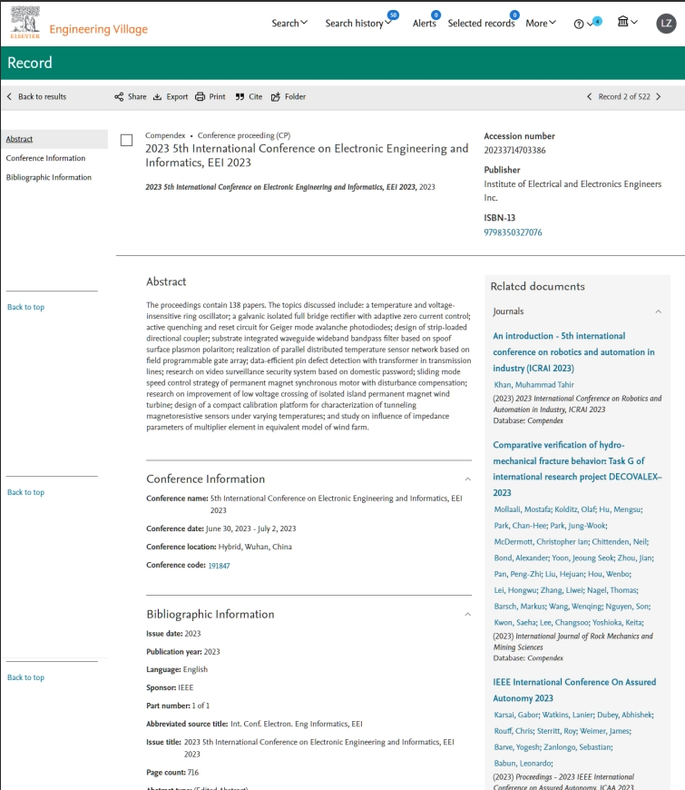Open the Search dropdown menu
This screenshot has width=685, height=790.
pyautogui.click(x=289, y=24)
